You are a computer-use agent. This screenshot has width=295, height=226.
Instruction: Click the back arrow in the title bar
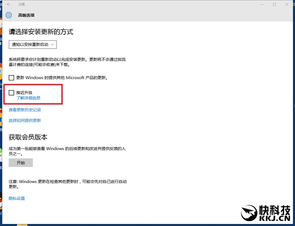point(9,4)
